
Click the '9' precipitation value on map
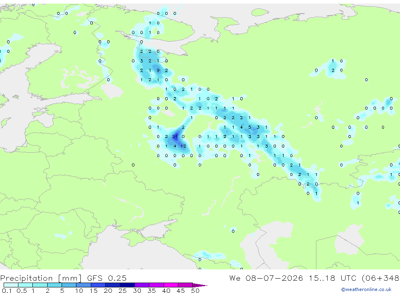pyautogui.click(x=158, y=70)
